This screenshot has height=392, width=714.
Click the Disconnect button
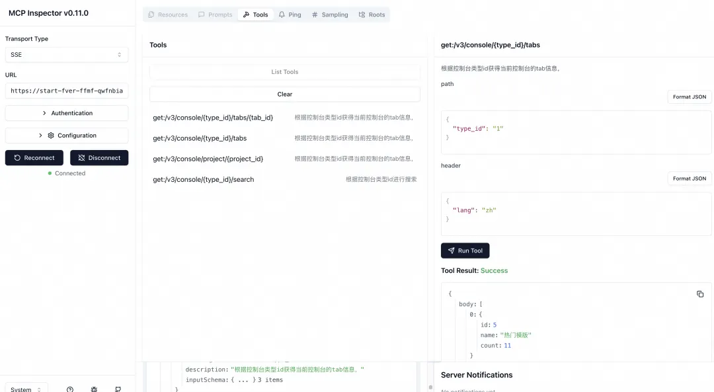click(99, 157)
